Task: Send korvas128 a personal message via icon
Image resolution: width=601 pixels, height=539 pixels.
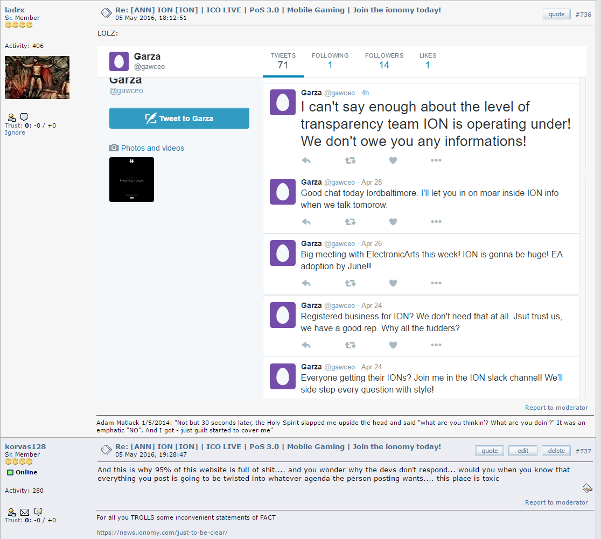Action: click(x=38, y=512)
